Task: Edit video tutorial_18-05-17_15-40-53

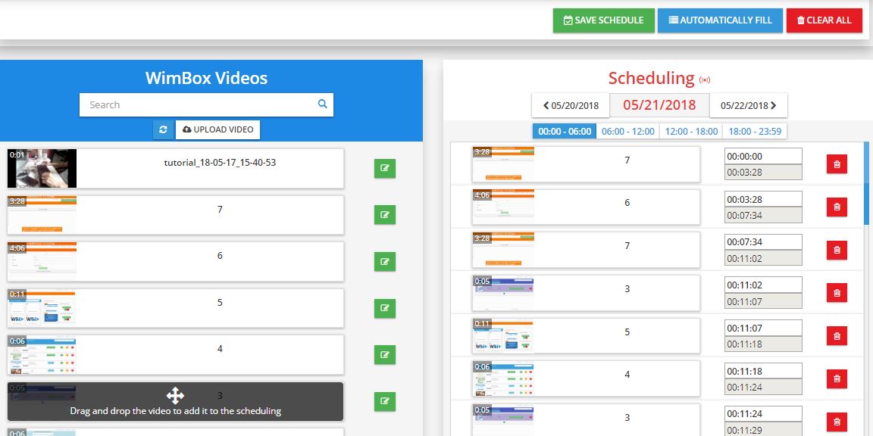Action: point(385,168)
